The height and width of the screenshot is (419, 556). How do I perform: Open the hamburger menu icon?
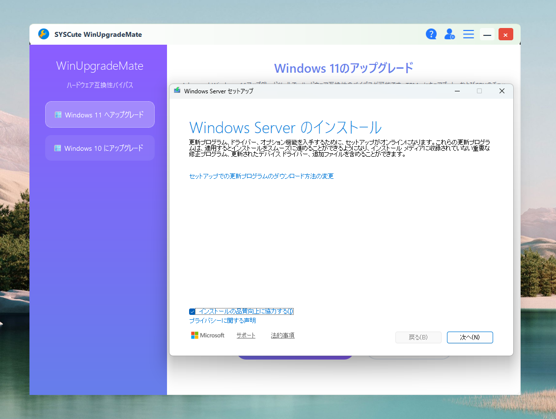468,34
